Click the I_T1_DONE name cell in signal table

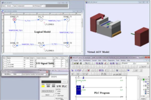click(x=15, y=65)
